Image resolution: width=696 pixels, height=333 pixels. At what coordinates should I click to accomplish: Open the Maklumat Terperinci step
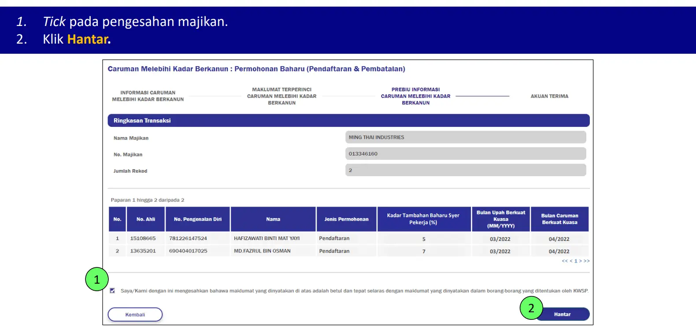click(282, 96)
